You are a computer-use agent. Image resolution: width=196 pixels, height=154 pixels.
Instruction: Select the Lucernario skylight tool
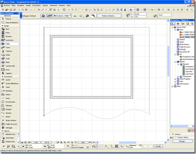(10, 40)
